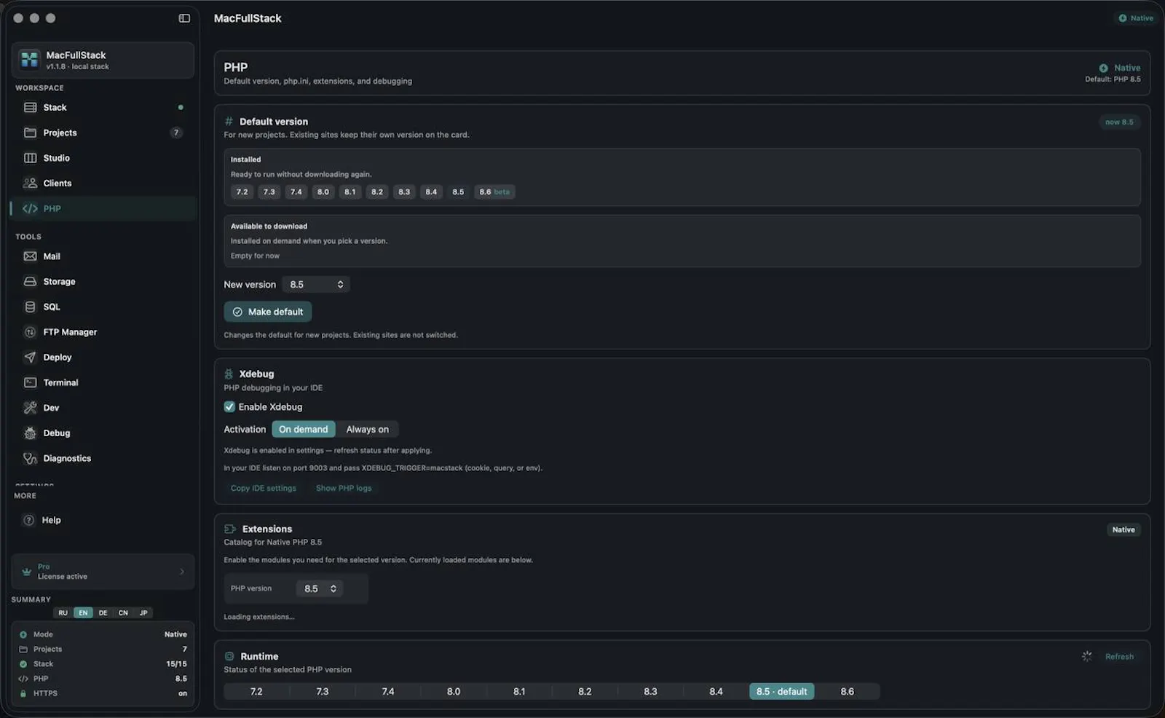
Task: Toggle the sidebar panel icon
Action: 184,18
